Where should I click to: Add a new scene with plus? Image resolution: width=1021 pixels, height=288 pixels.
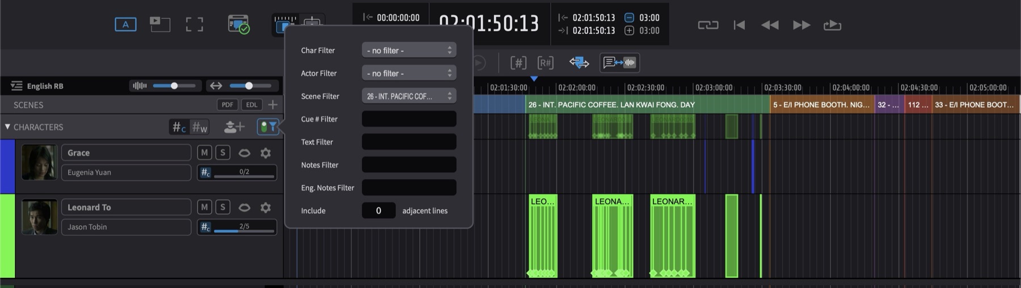273,104
